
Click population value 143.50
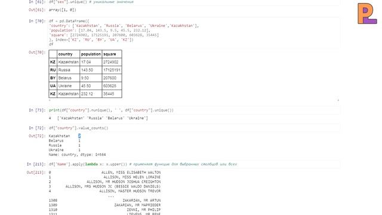coord(91,70)
